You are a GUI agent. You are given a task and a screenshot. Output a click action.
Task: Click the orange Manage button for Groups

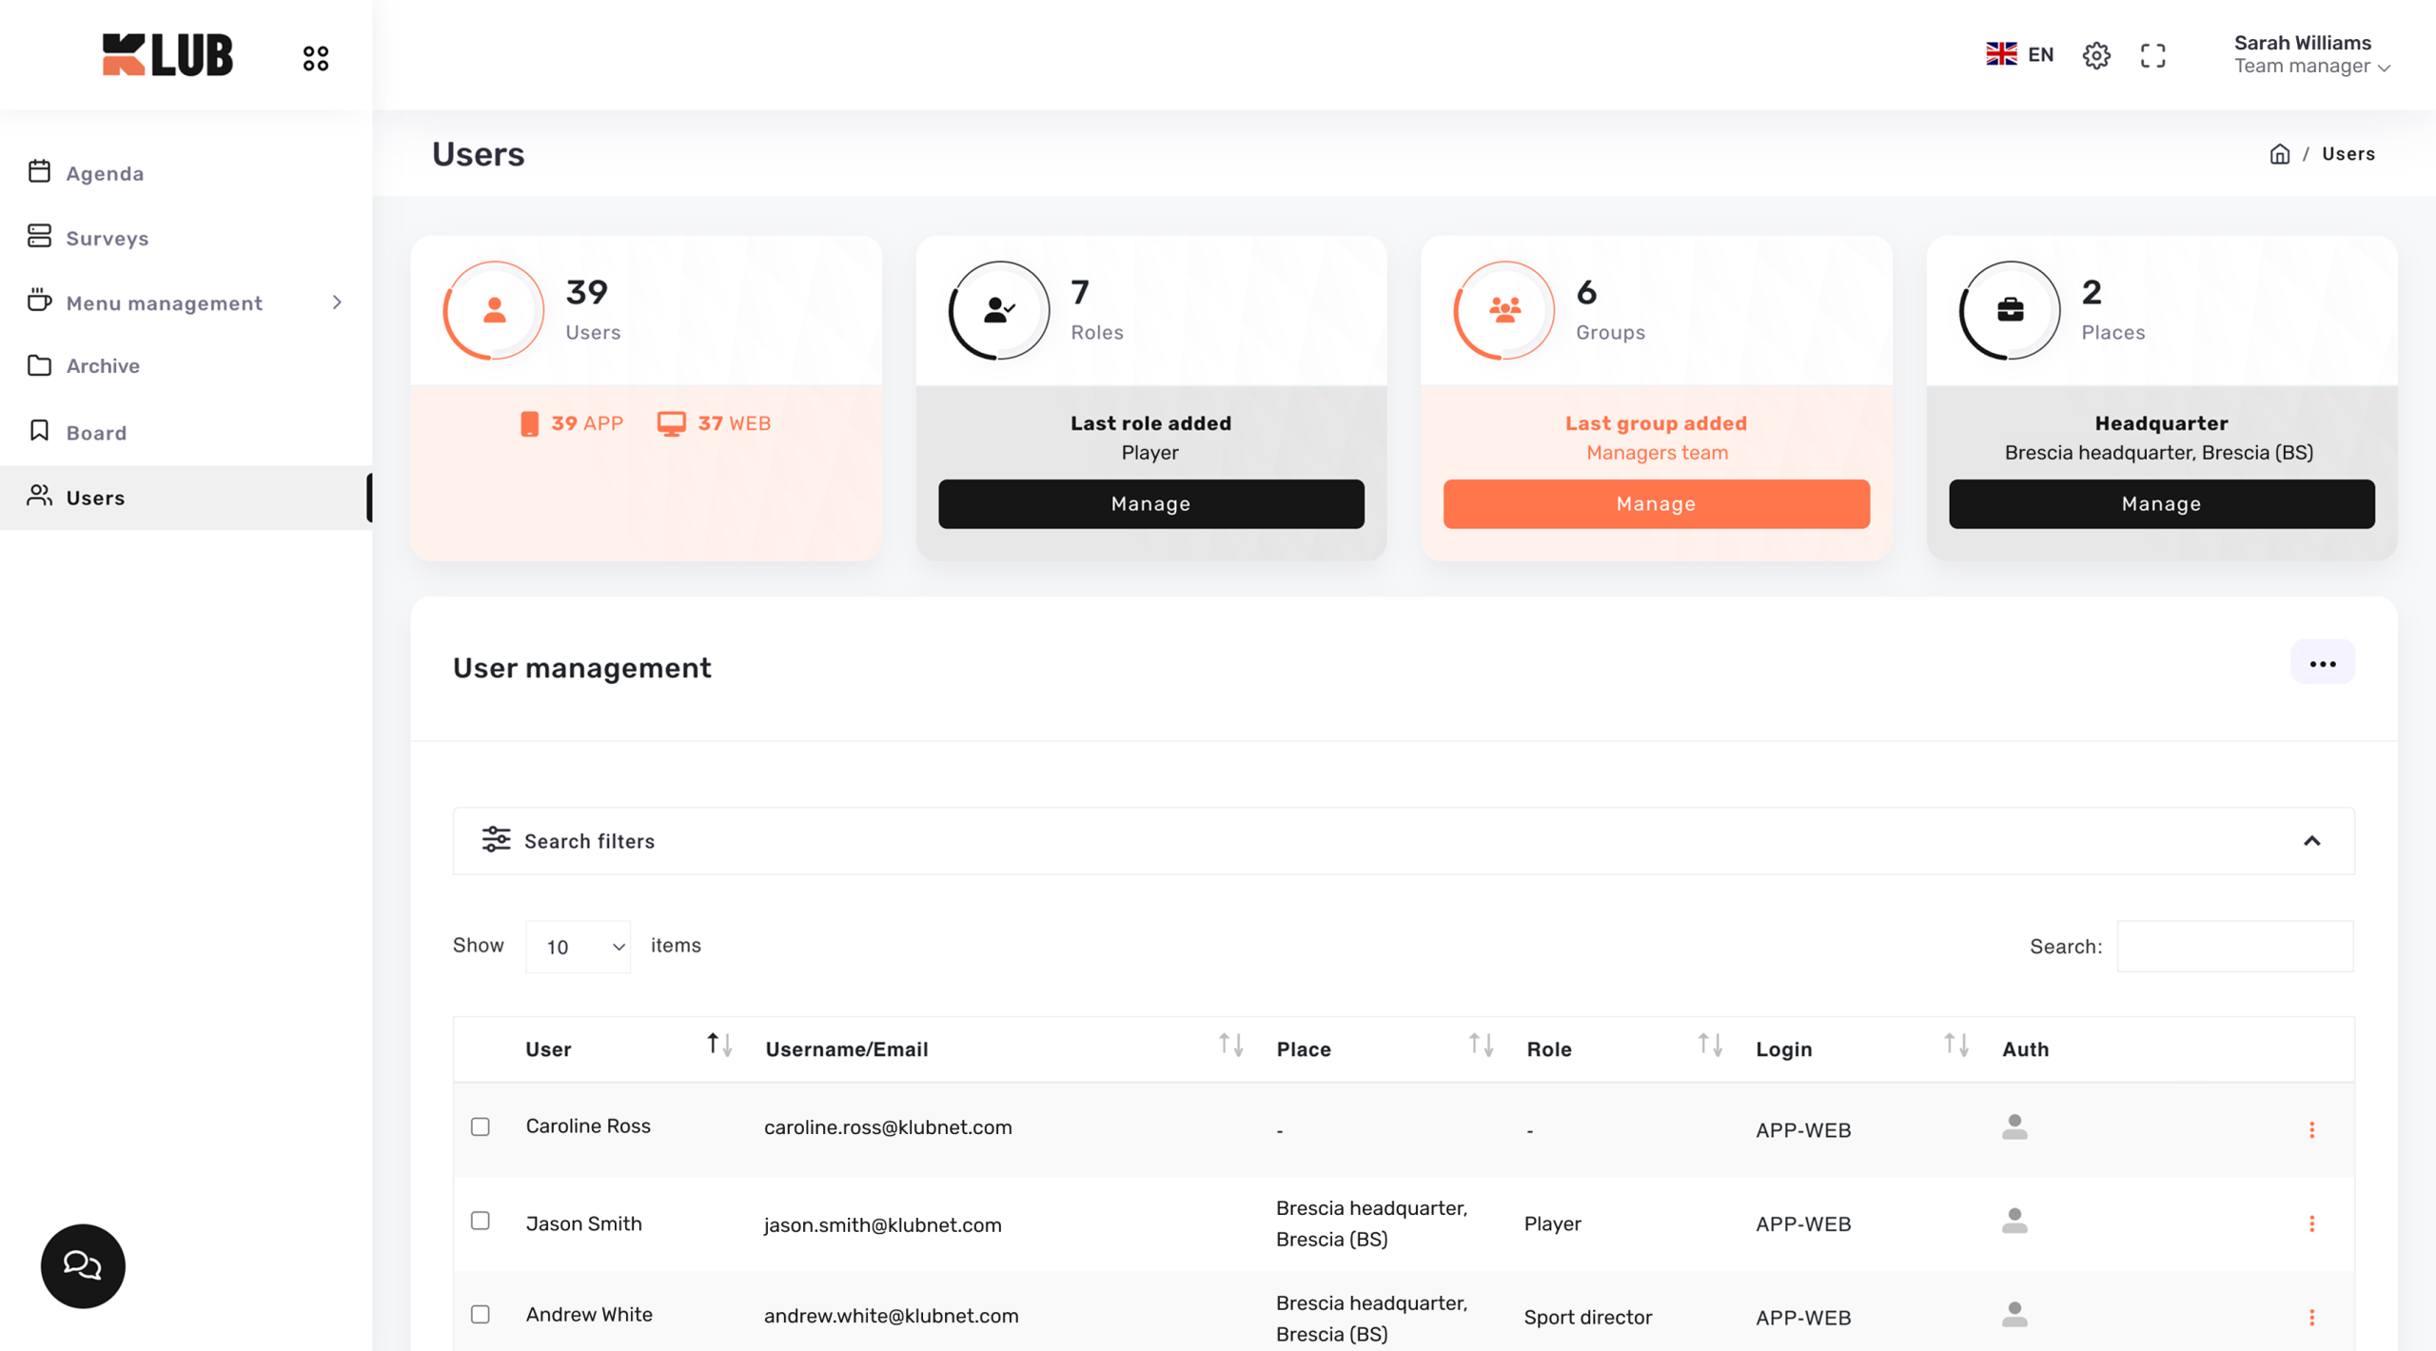[1656, 503]
